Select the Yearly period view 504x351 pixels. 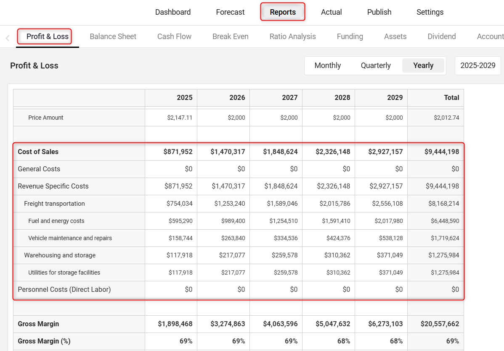[423, 65]
